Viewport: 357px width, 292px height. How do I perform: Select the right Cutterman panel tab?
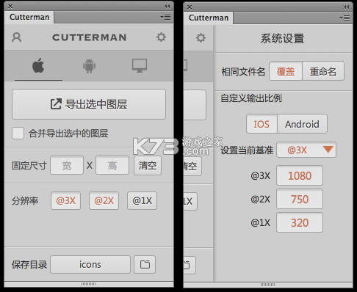[209, 18]
